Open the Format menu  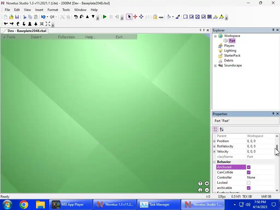click(53, 10)
